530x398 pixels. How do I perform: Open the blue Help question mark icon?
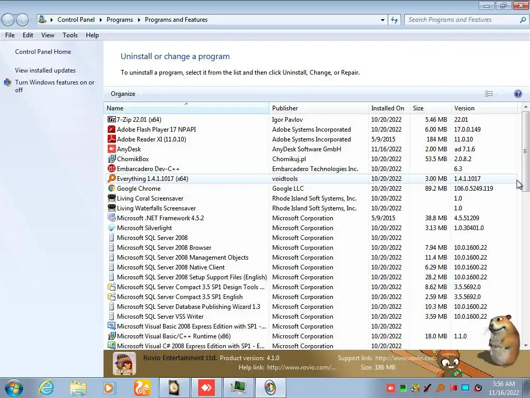click(518, 94)
